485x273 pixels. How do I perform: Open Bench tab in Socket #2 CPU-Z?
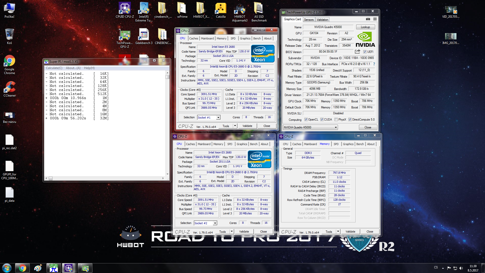pyautogui.click(x=254, y=144)
